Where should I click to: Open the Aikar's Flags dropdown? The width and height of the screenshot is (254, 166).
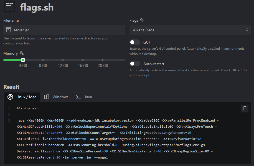190,30
